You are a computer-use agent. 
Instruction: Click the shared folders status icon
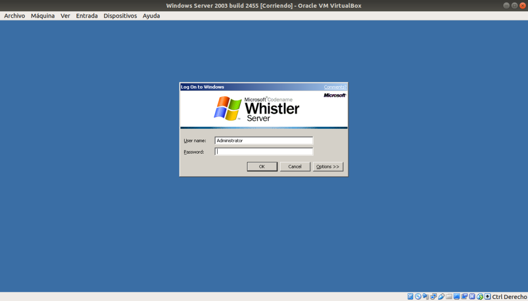pyautogui.click(x=449, y=297)
